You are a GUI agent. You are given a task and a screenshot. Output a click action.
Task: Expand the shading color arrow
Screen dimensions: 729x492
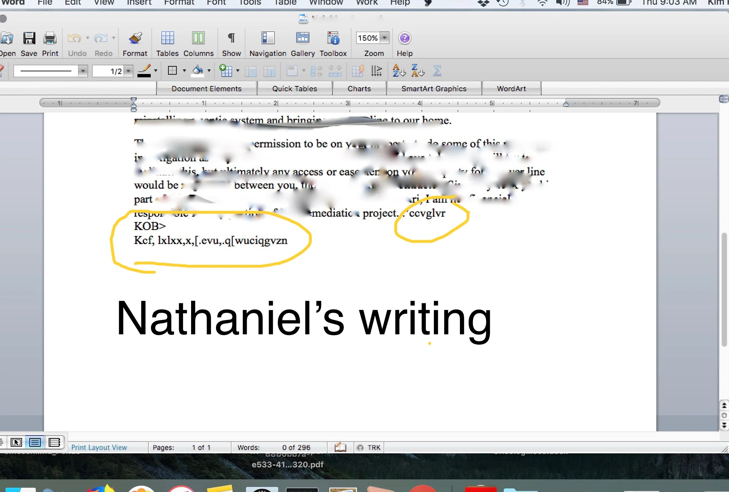[x=209, y=71]
